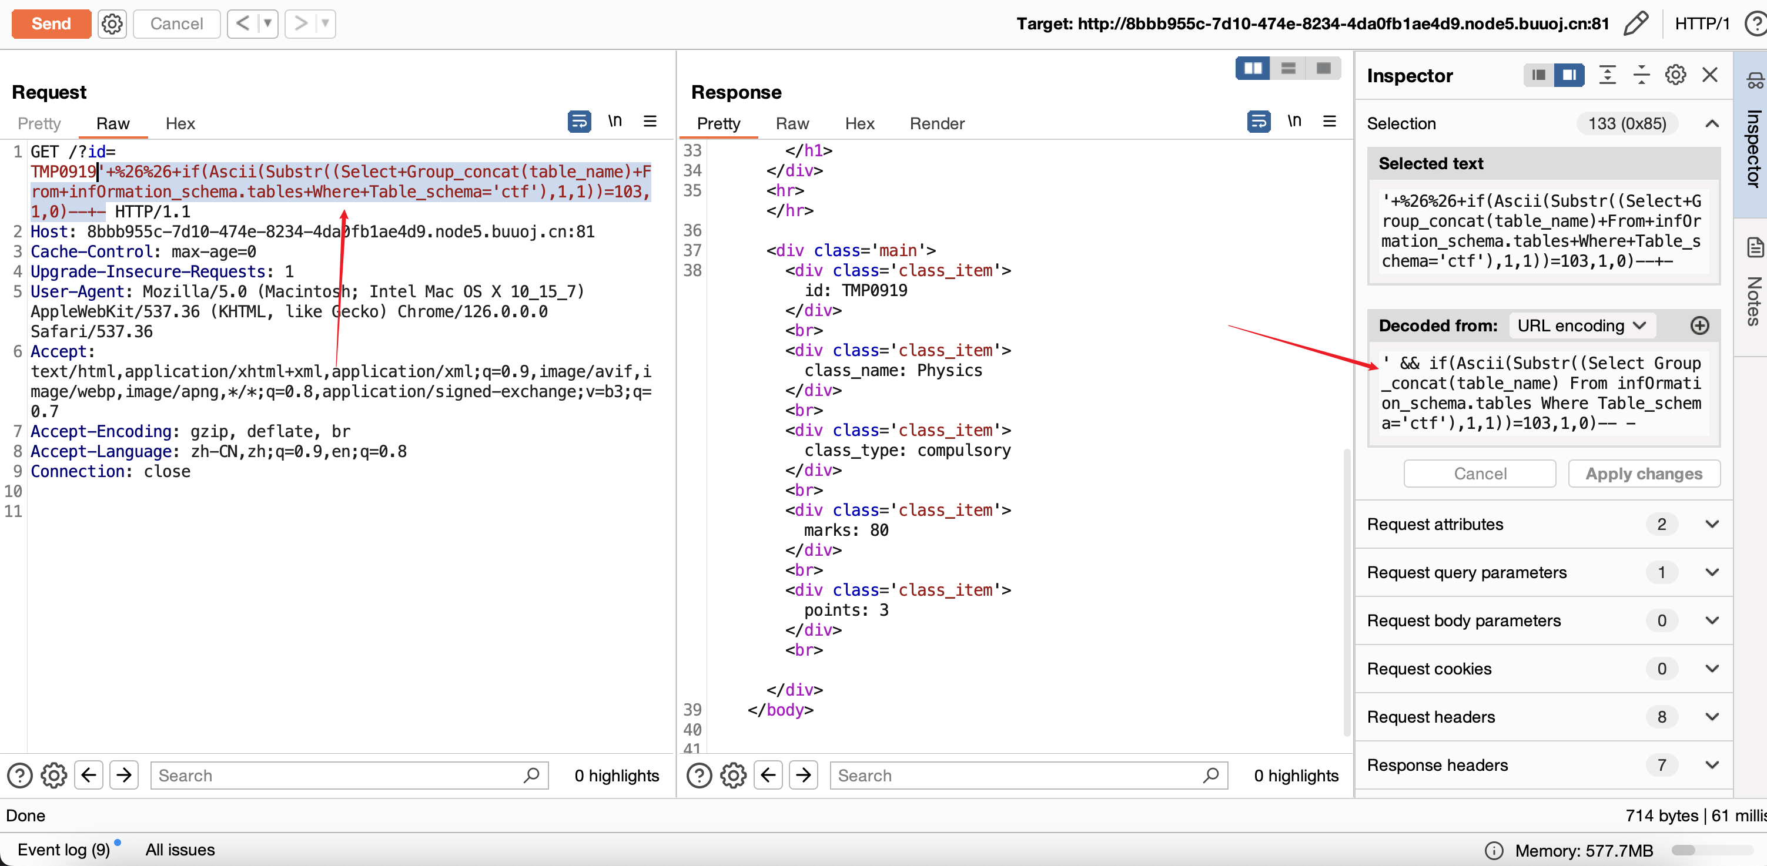Jump to previous Response search match

pyautogui.click(x=768, y=776)
